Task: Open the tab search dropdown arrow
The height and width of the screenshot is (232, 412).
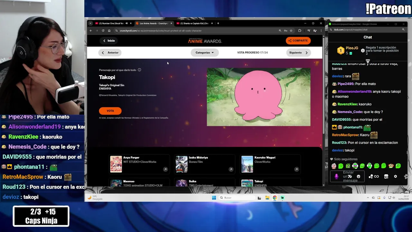Action: (90, 23)
